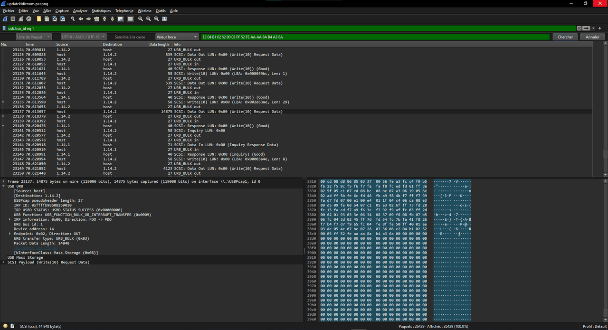
Task: Toggle the colorize packet list button
Action: click(131, 19)
